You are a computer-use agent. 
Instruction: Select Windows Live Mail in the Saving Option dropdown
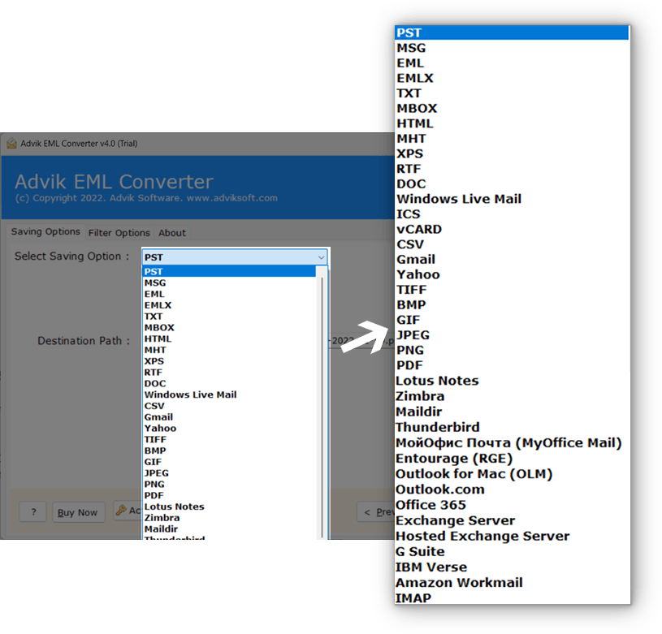(x=229, y=395)
